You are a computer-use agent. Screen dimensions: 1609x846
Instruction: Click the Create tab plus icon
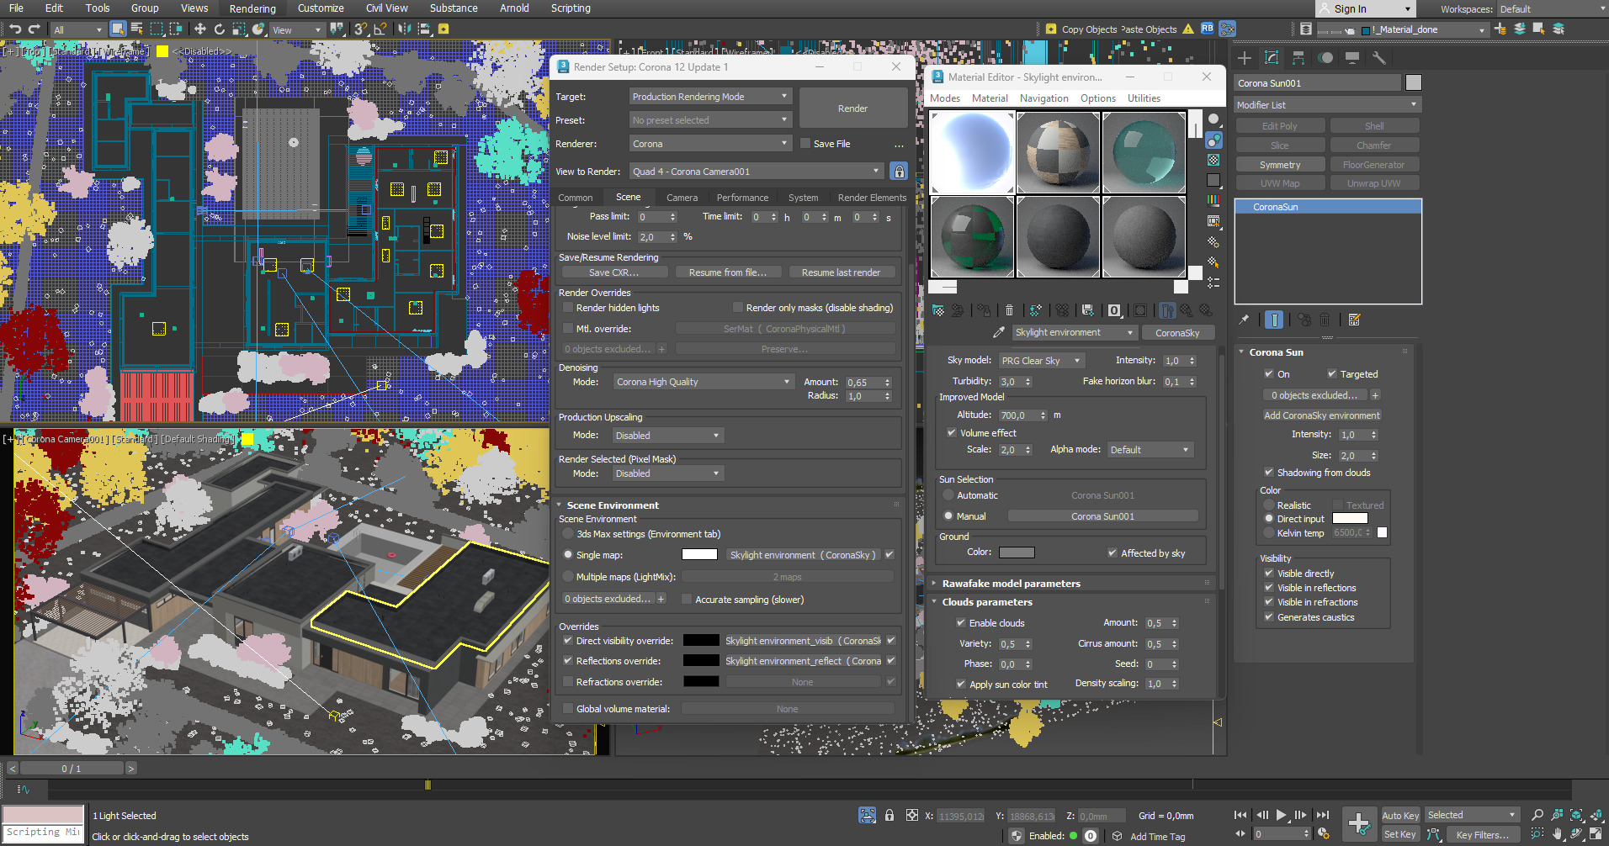[1245, 58]
